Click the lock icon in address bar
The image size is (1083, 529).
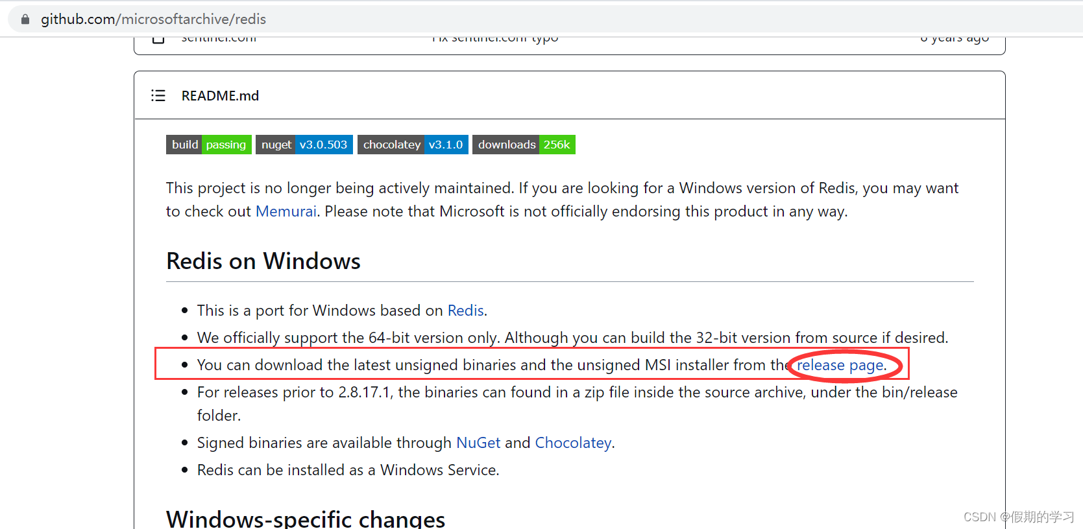[x=25, y=19]
